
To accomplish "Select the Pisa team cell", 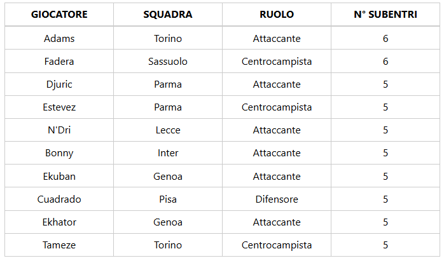I will tap(168, 199).
